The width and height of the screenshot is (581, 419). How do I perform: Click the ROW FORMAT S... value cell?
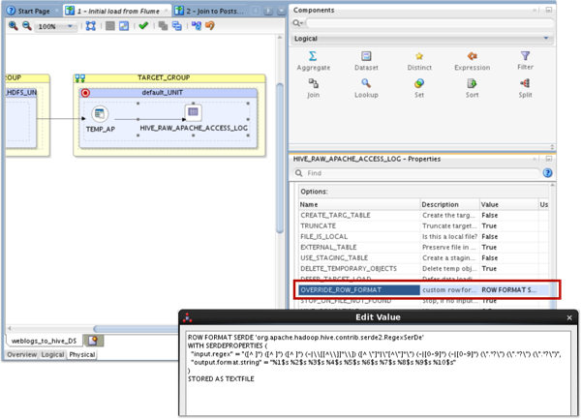tap(509, 290)
